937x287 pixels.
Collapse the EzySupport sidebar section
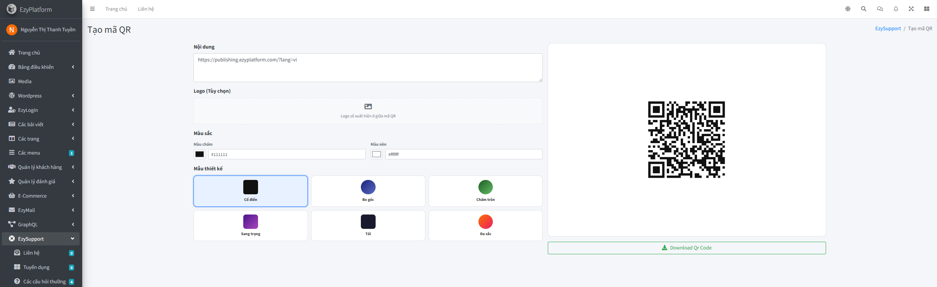pos(41,239)
